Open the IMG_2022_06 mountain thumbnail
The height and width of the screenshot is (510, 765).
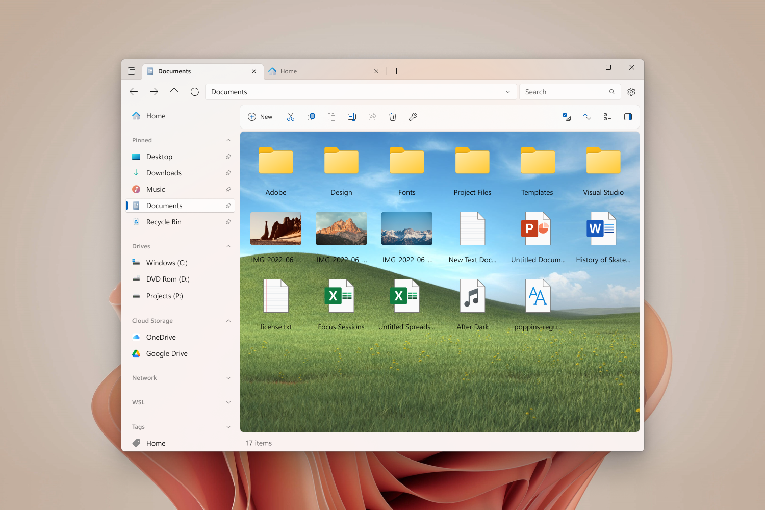341,228
